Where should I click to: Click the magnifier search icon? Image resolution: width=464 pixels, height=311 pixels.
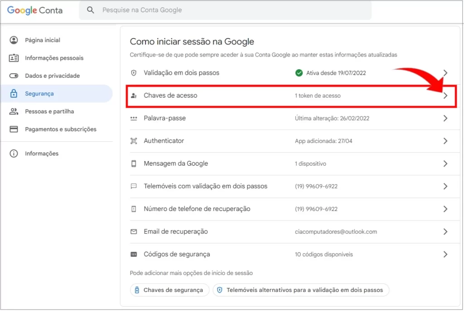[x=91, y=10]
